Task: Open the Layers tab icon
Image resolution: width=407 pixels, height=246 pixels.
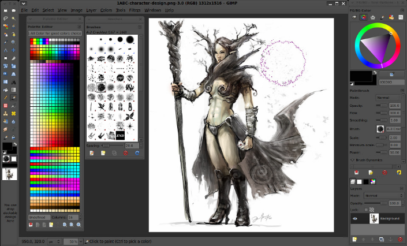Action: click(x=353, y=181)
